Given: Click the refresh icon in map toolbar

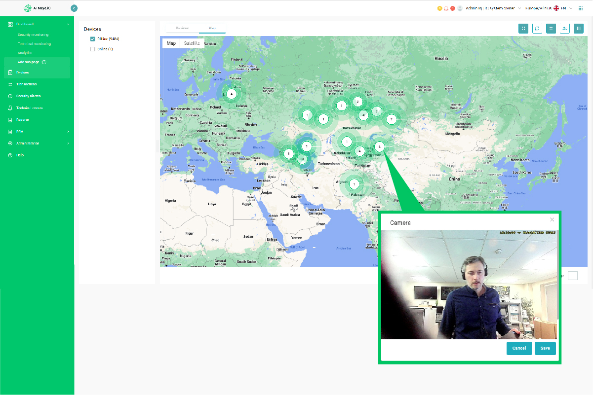Looking at the screenshot, I should pyautogui.click(x=537, y=29).
